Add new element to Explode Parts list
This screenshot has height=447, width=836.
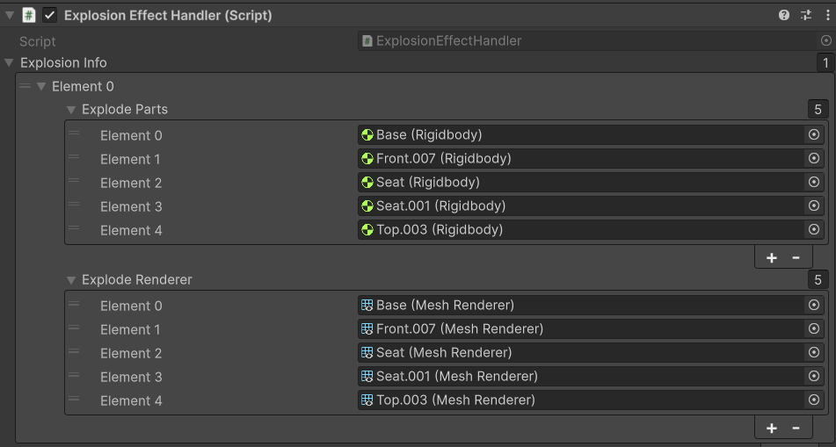772,257
